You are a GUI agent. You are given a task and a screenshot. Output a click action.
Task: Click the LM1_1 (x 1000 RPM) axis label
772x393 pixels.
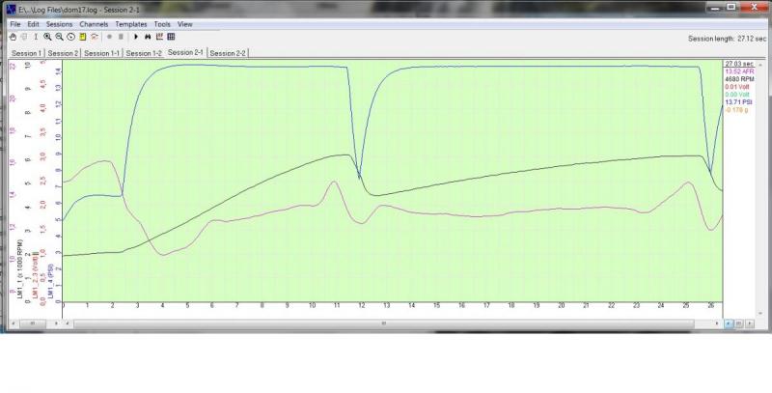click(20, 268)
